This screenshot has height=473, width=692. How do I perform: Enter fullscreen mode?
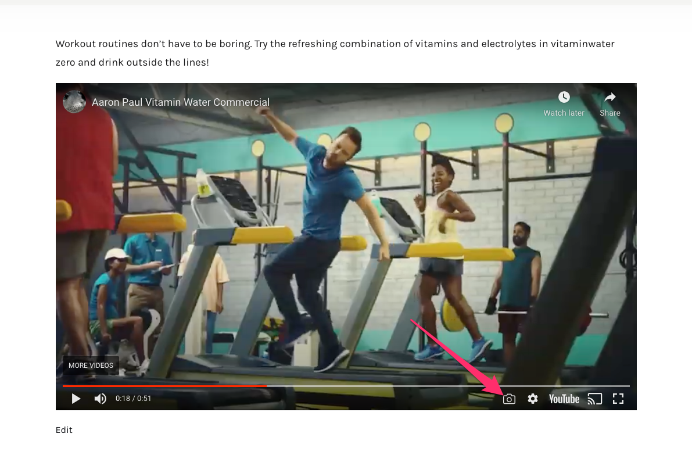tap(618, 399)
